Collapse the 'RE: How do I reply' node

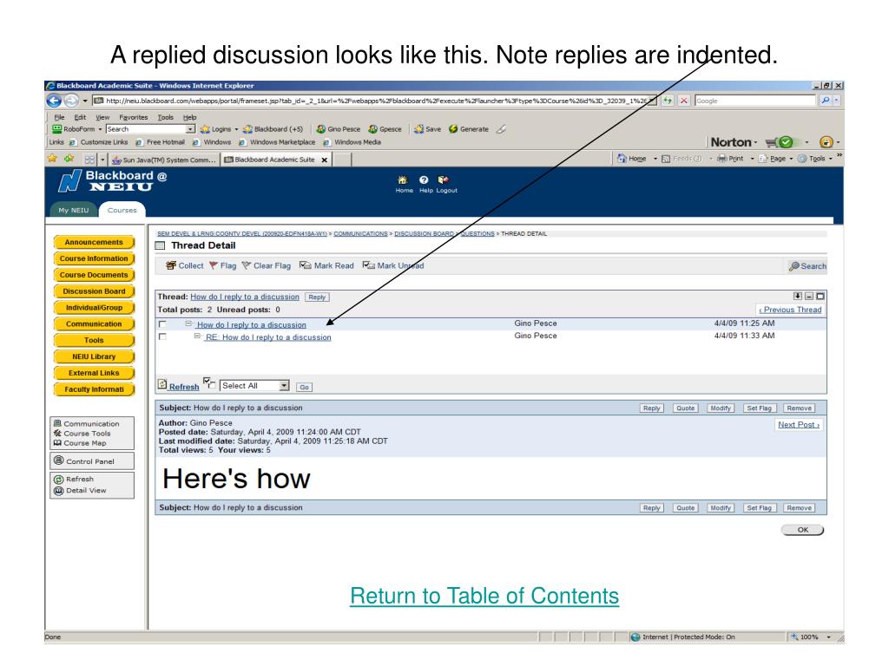pos(197,336)
